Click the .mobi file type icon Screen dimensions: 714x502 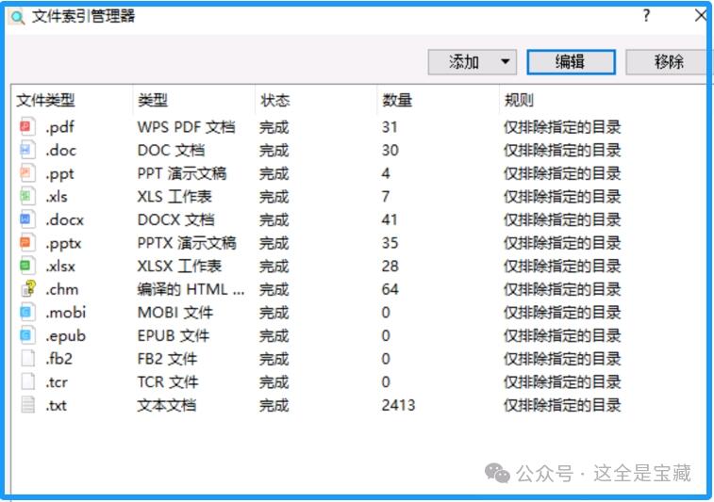pyautogui.click(x=27, y=312)
